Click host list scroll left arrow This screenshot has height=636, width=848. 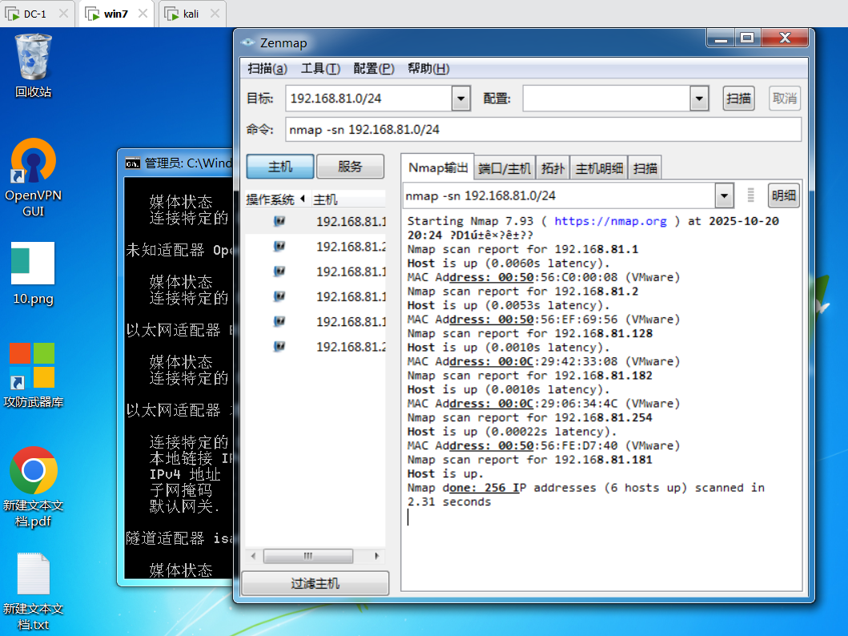click(x=254, y=556)
